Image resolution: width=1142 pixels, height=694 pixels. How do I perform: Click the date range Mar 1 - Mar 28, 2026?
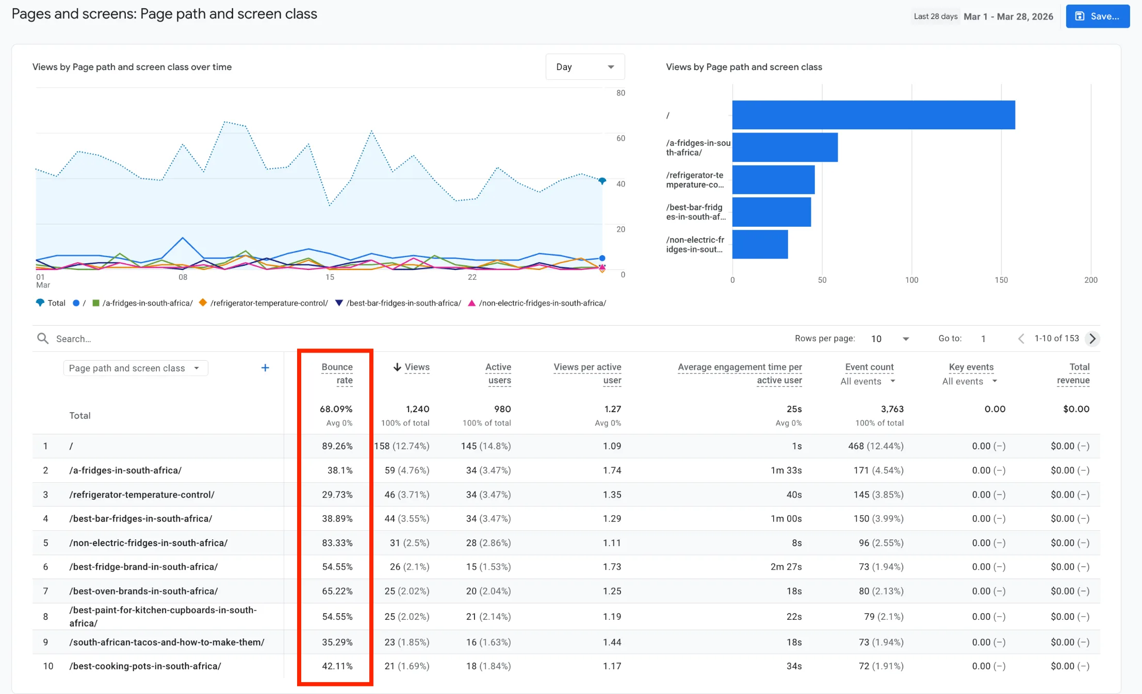tap(1008, 16)
